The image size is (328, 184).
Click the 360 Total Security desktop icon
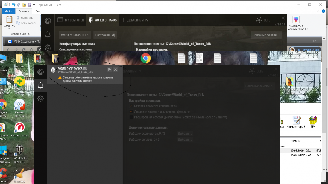[x=20, y=86]
